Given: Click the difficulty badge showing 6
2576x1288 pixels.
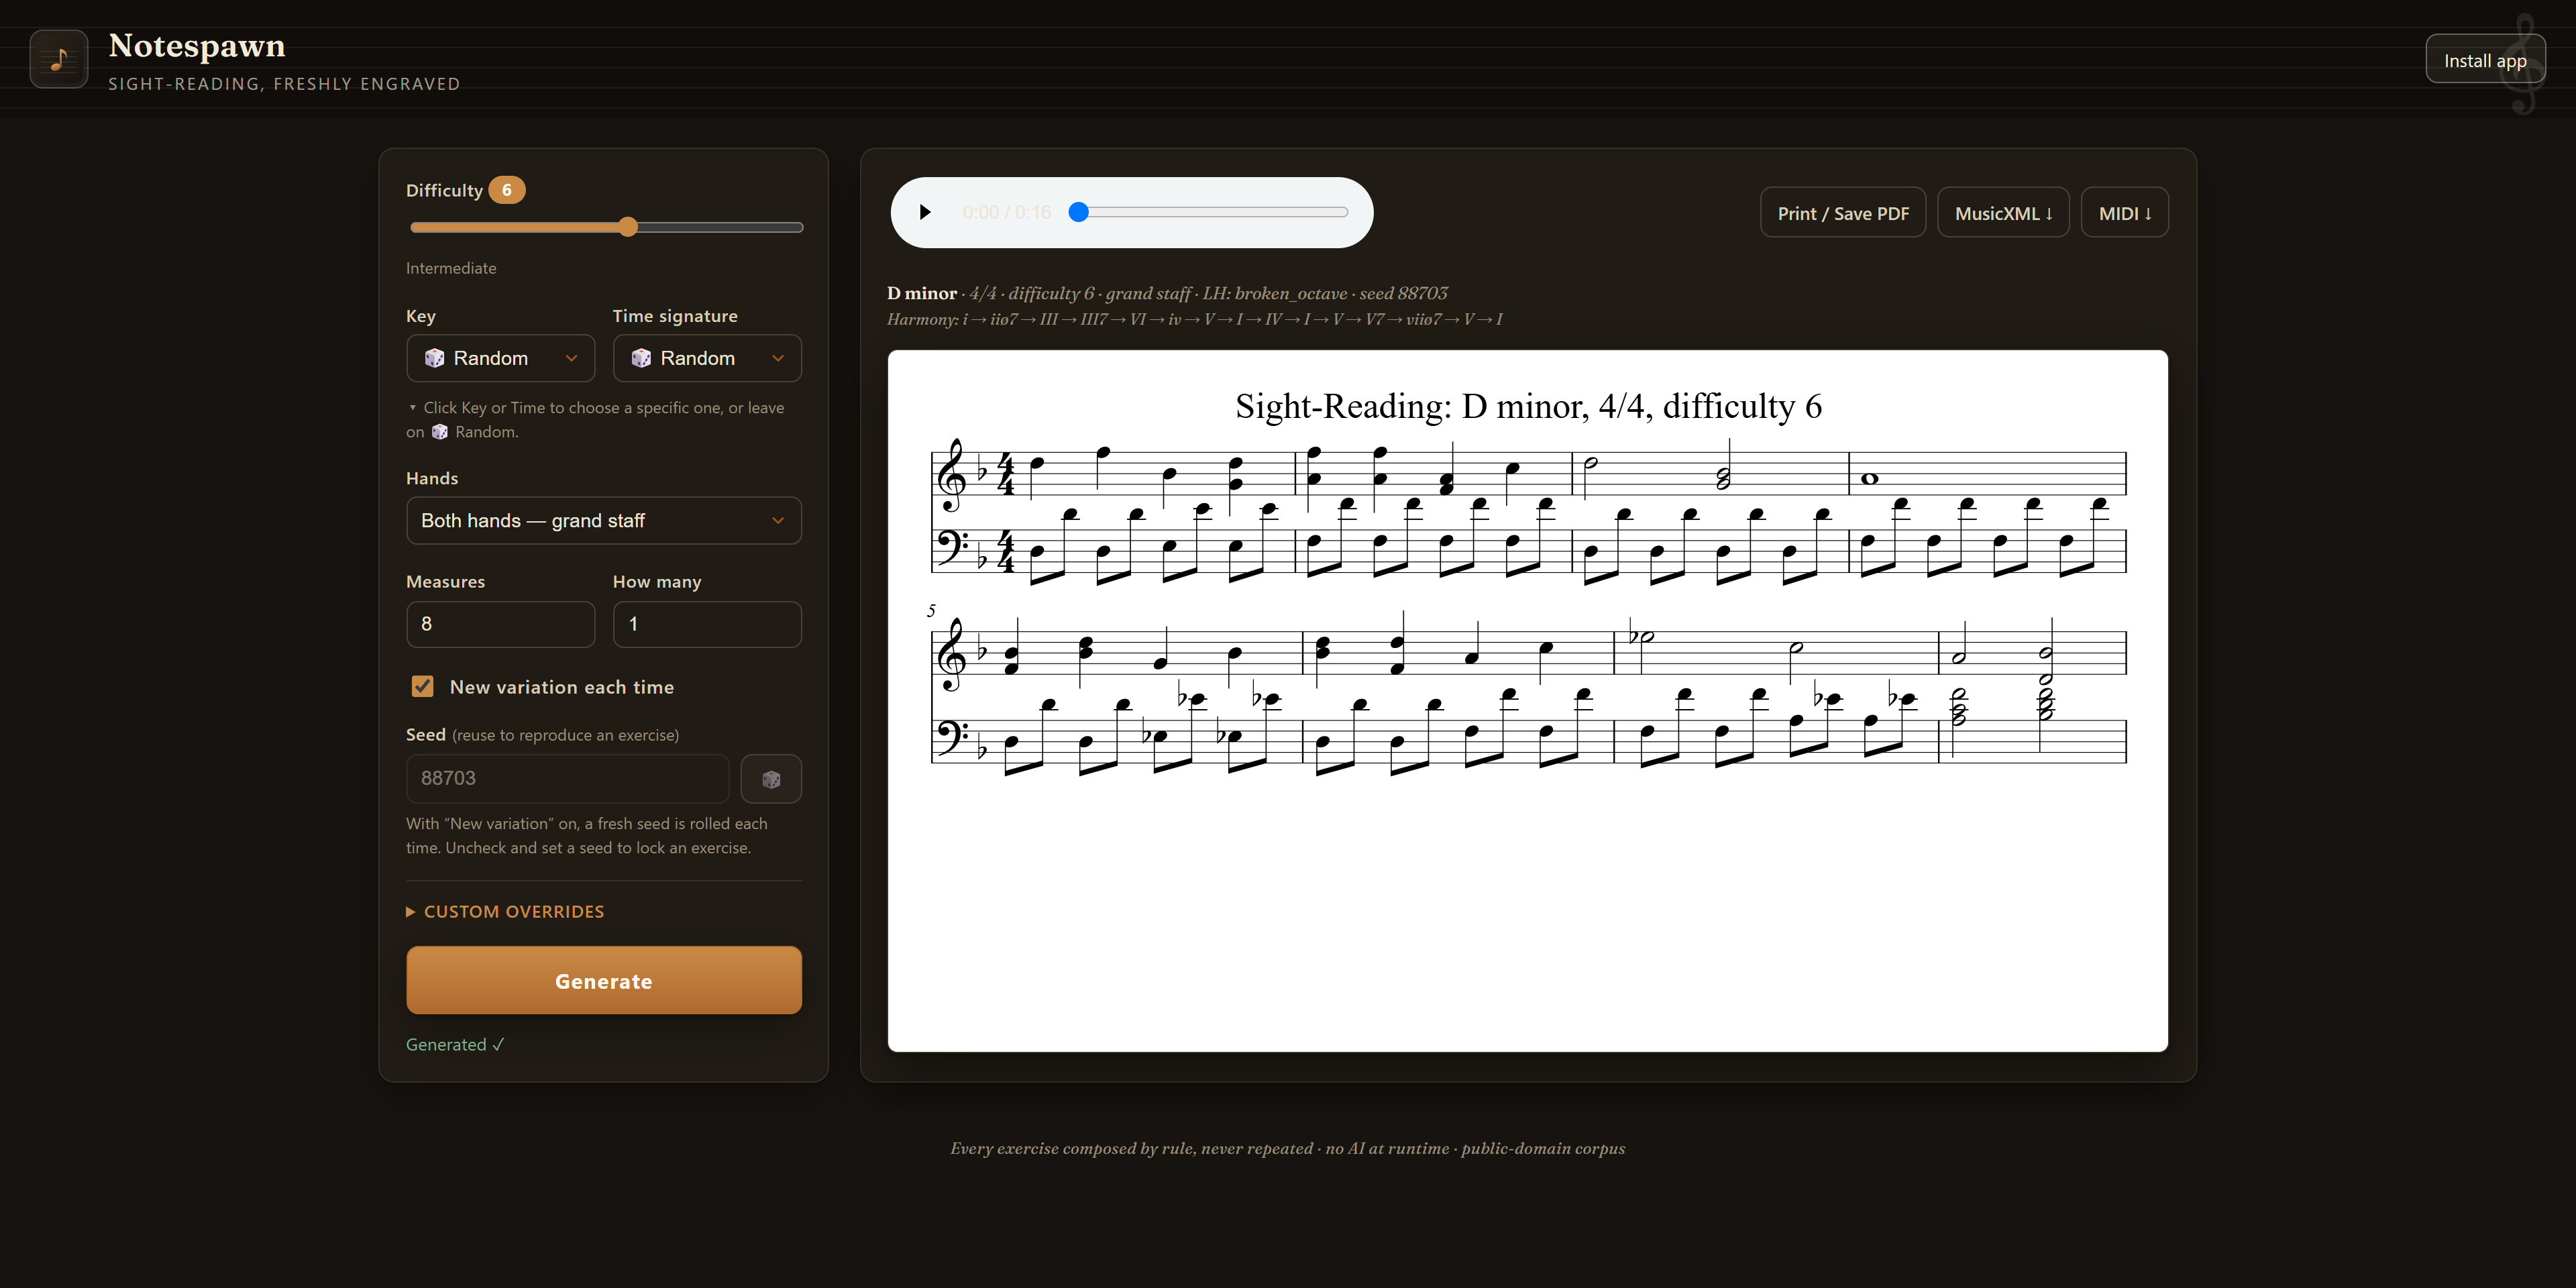Looking at the screenshot, I should click(x=507, y=190).
